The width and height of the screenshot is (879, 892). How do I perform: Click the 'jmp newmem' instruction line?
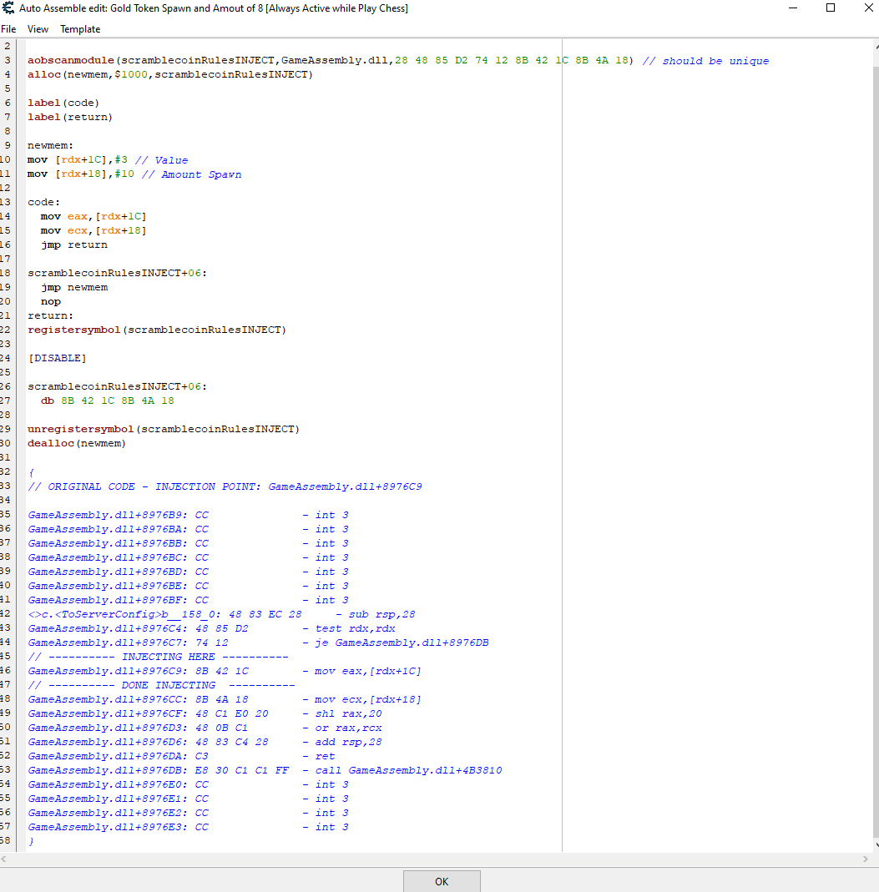[74, 287]
